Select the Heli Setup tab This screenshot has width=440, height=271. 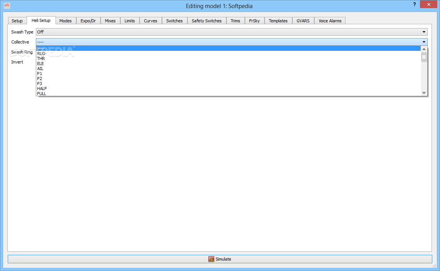coord(41,20)
